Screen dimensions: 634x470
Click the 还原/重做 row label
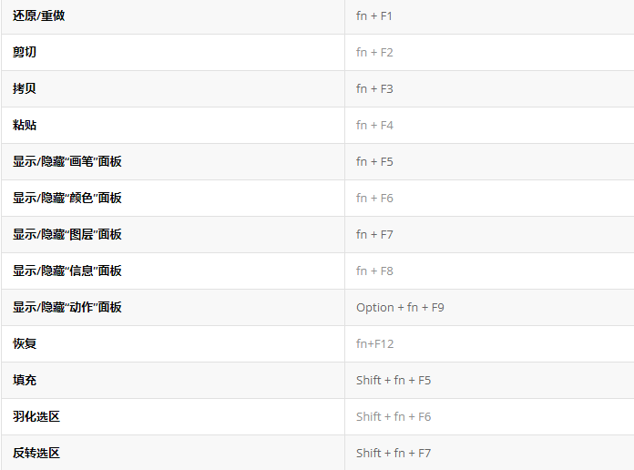click(x=38, y=16)
